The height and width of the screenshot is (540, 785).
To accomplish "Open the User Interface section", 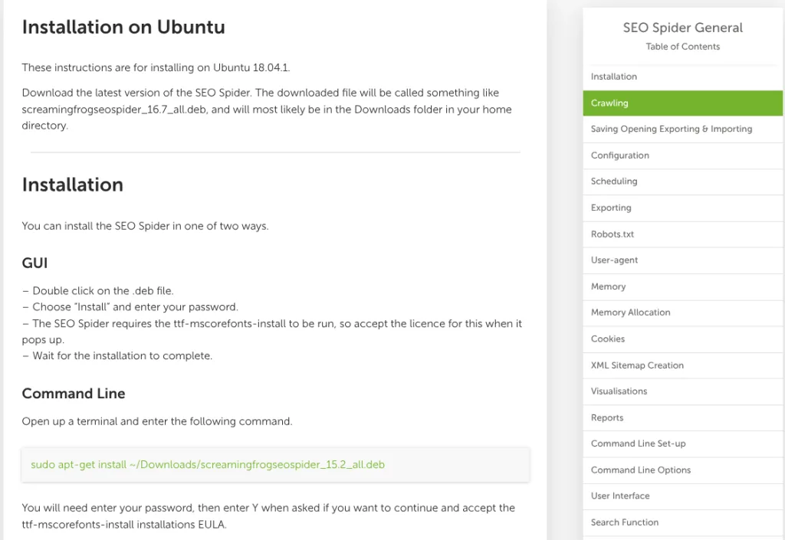I will (x=619, y=496).
